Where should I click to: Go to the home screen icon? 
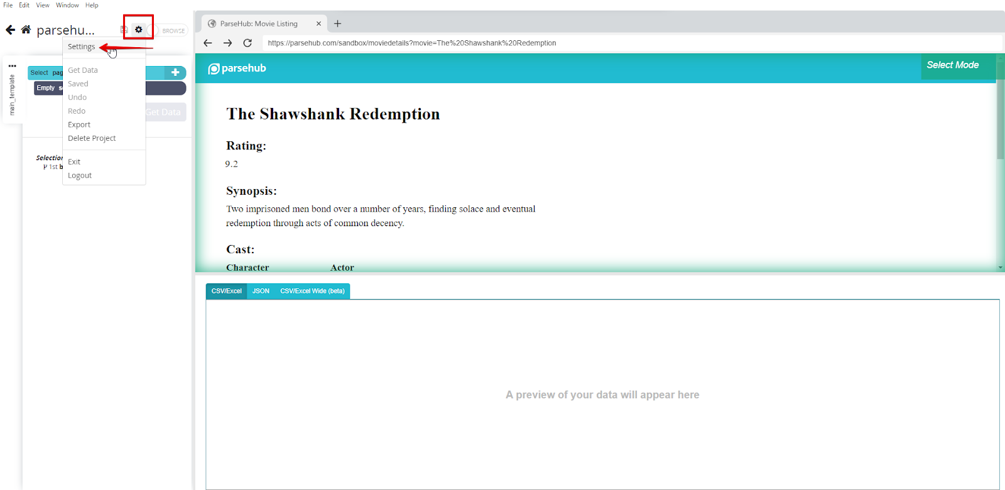click(26, 30)
